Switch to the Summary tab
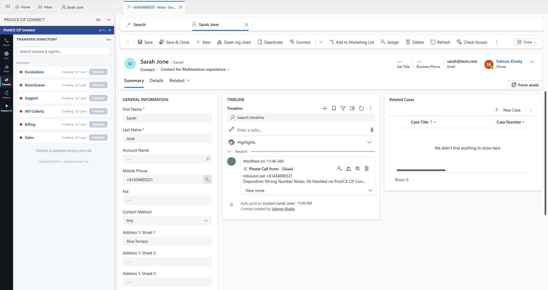 [134, 81]
